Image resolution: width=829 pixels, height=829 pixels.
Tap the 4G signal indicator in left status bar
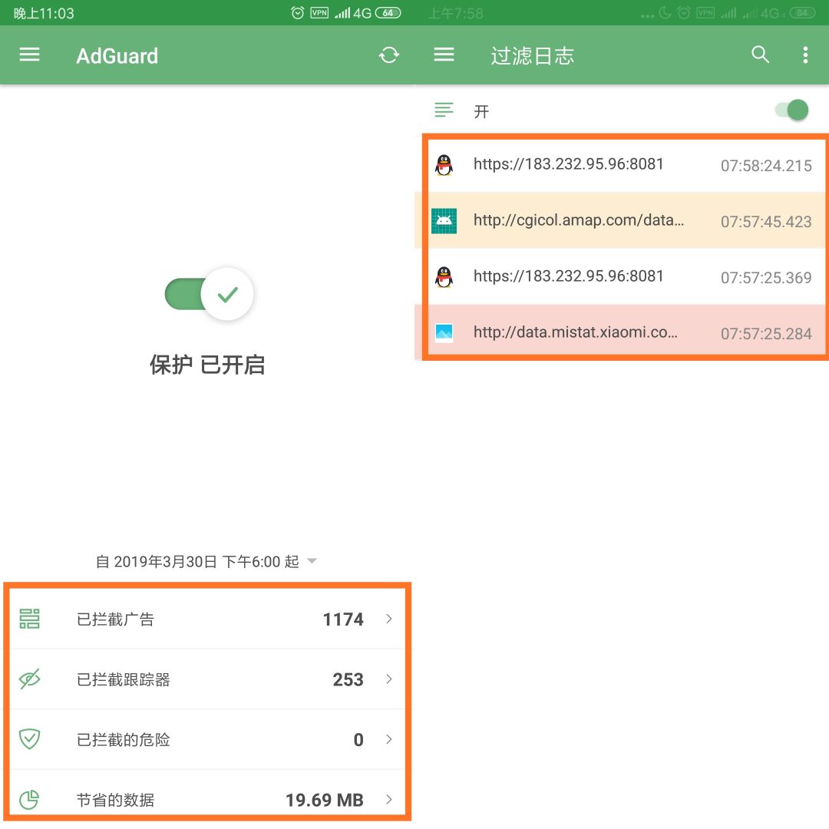coord(362,13)
